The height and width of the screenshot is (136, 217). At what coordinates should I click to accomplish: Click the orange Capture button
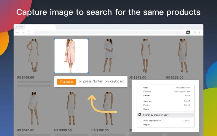tap(66, 82)
